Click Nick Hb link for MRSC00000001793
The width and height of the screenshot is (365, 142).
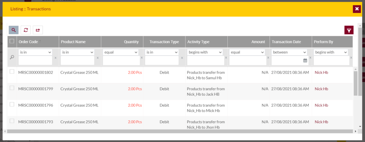[x=321, y=122]
